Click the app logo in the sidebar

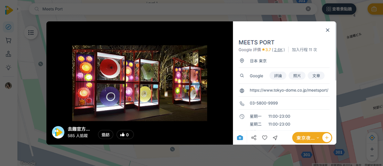pos(9,10)
